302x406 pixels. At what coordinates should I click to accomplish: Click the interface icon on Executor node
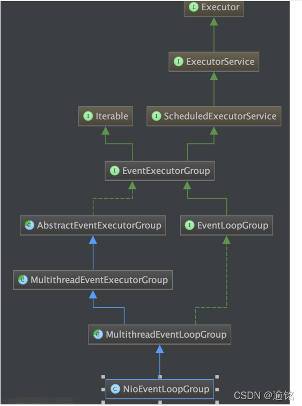(x=194, y=7)
